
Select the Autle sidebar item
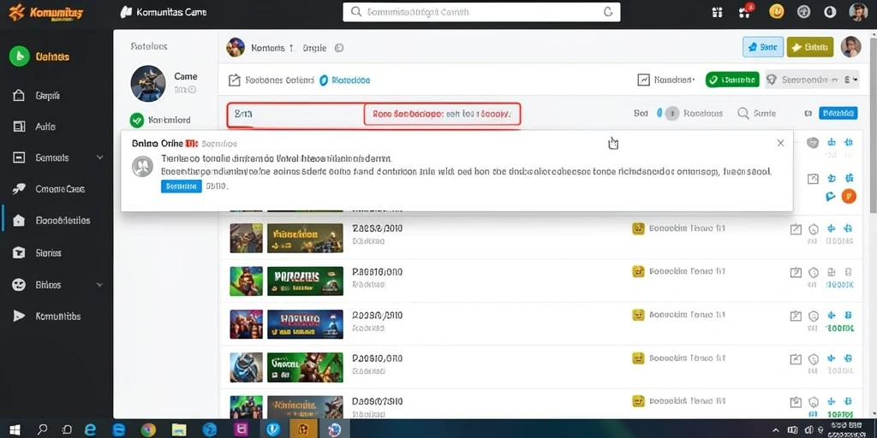45,127
